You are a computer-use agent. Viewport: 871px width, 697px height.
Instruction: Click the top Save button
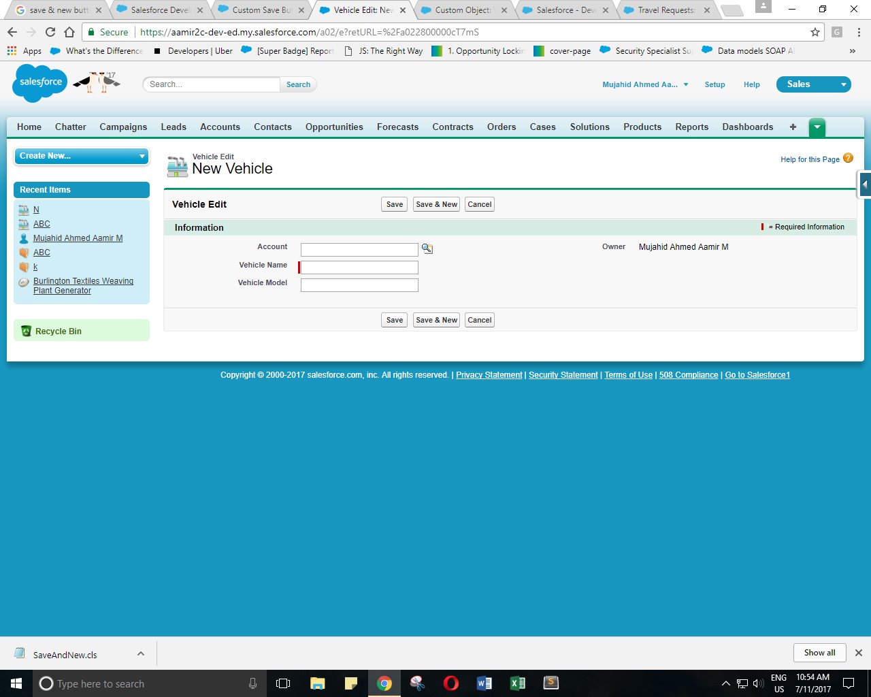click(x=395, y=204)
